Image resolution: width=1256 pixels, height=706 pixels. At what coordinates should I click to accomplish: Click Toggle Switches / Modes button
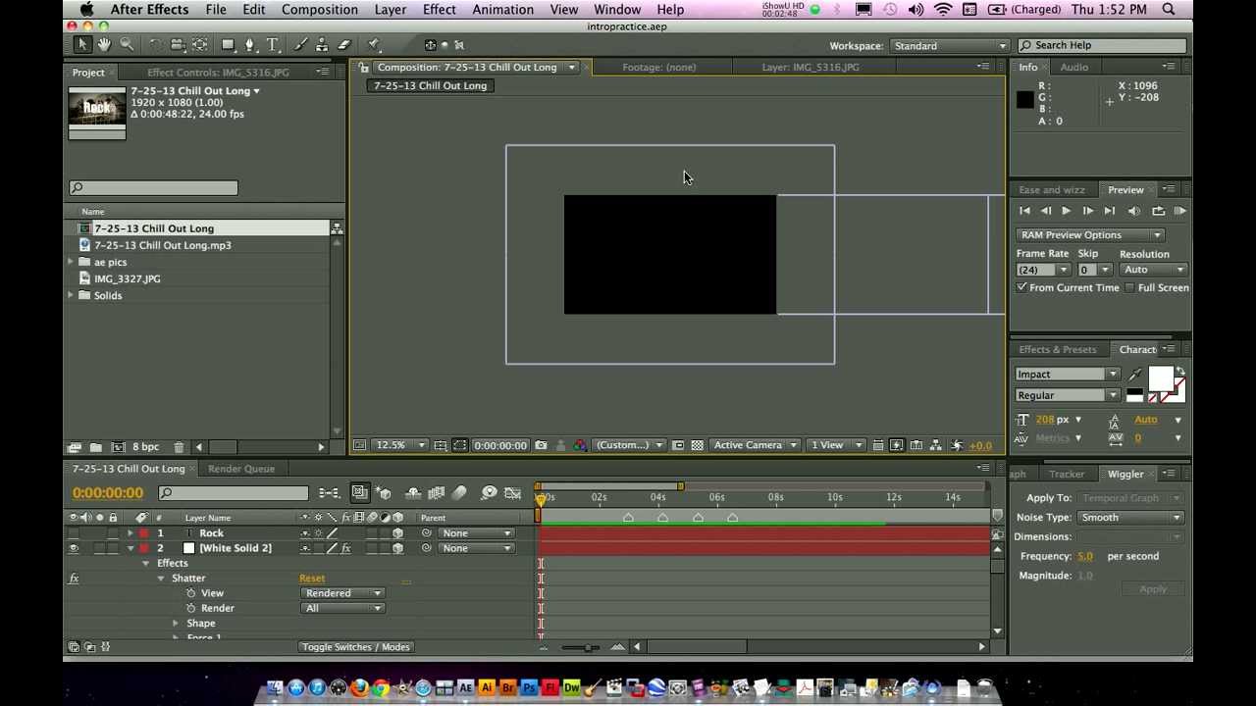[355, 647]
